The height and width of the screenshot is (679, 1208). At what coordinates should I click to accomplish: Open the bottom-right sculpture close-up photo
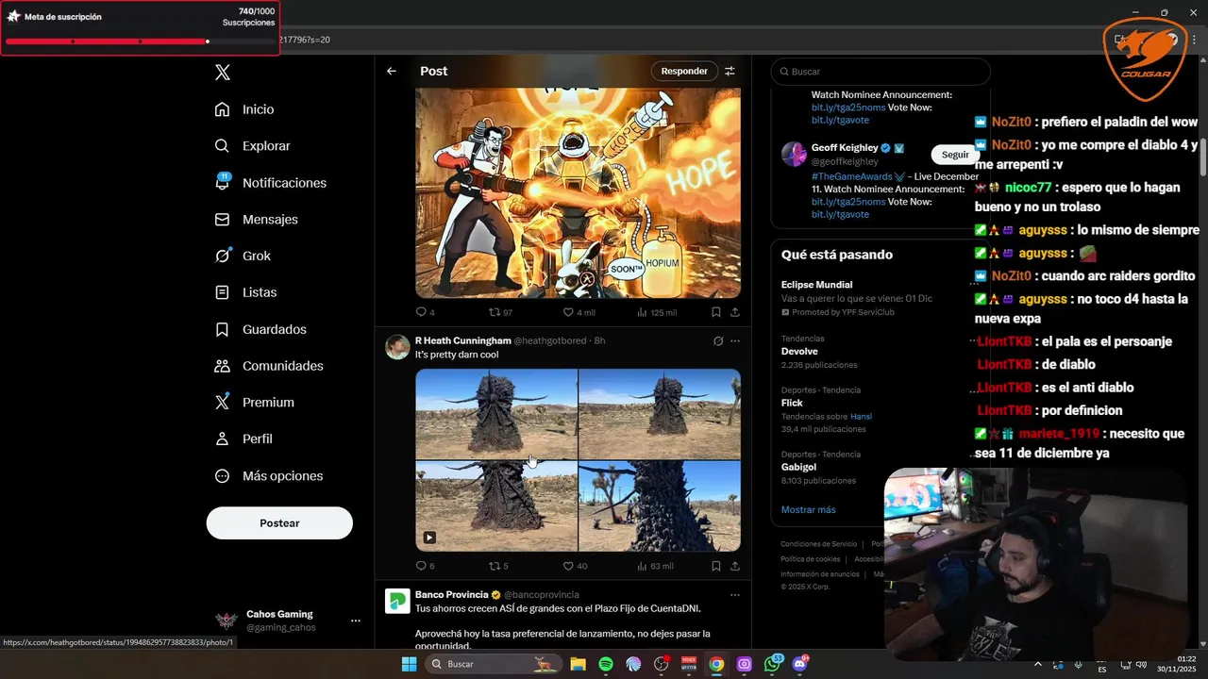pyautogui.click(x=660, y=506)
